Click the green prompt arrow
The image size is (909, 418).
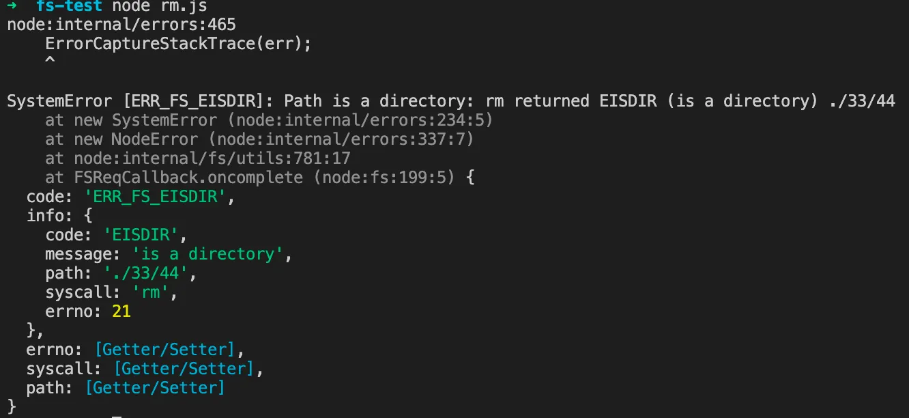coord(12,5)
